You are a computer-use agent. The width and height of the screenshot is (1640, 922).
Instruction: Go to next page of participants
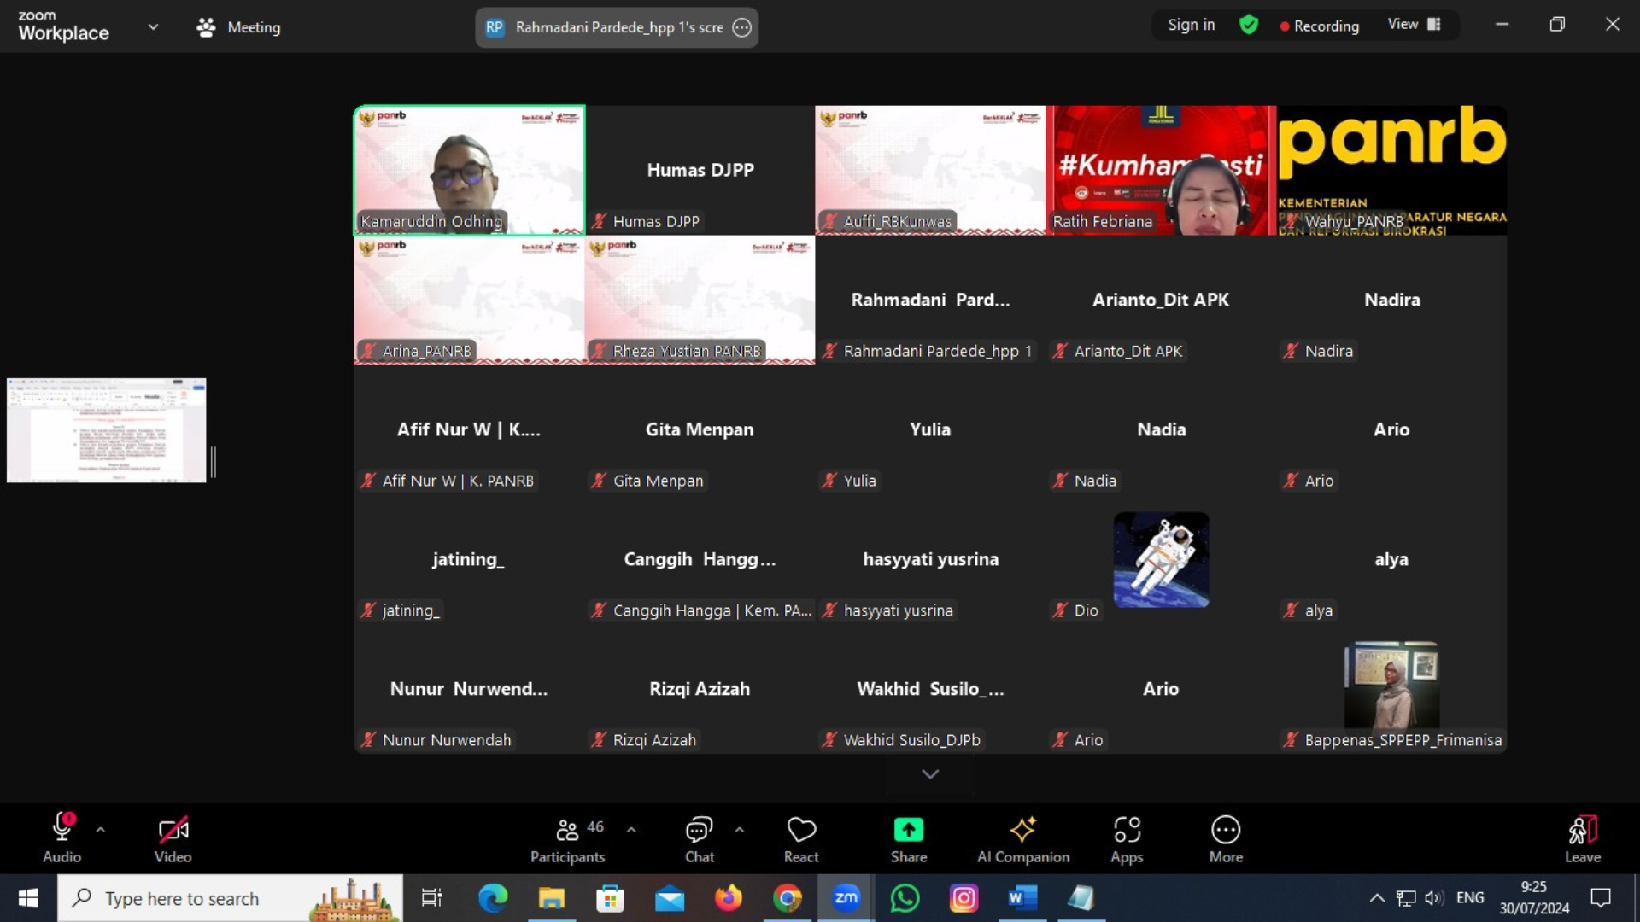[930, 773]
